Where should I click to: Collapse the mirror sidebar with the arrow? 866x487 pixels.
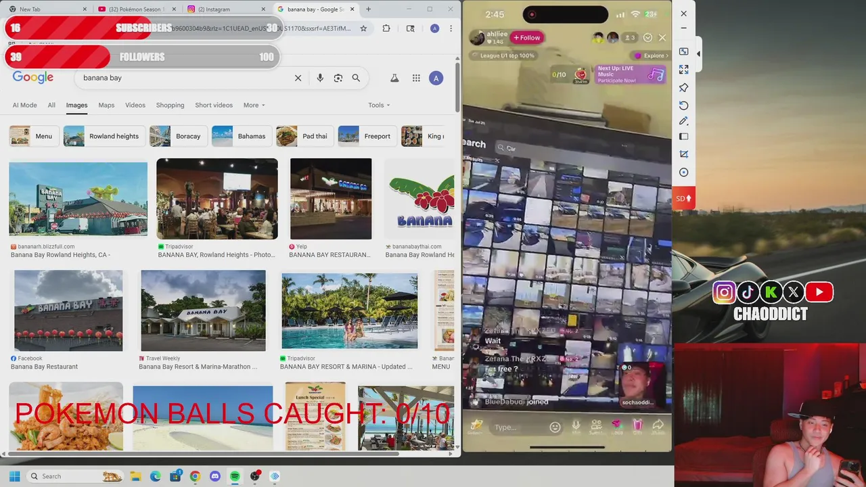(698, 53)
